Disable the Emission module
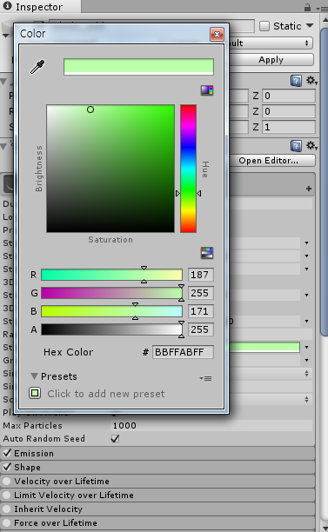Screen dimensions: 328x532 tap(6, 453)
